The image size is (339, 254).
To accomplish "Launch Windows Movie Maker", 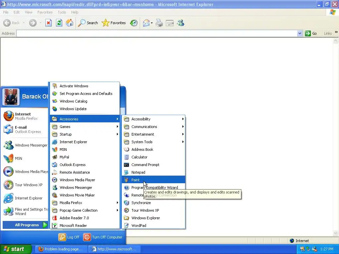I will coord(85,195).
